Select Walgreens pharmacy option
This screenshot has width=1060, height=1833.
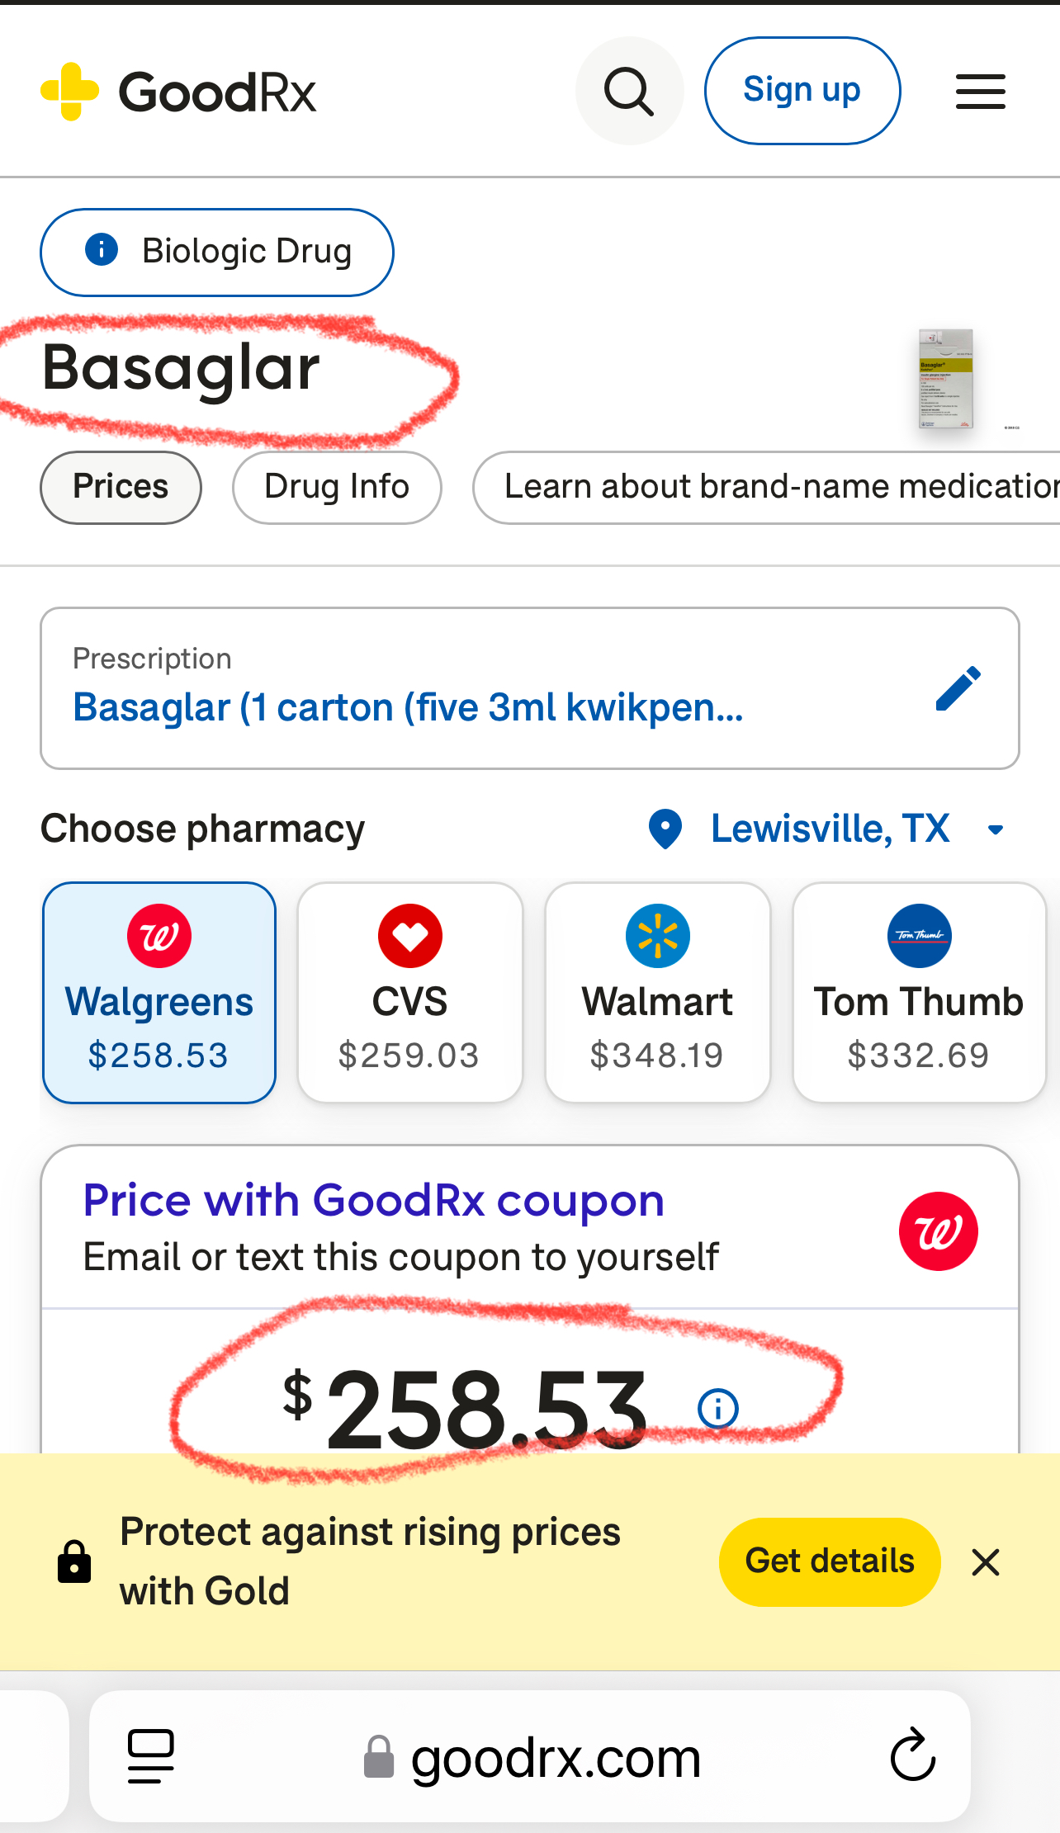click(x=159, y=992)
